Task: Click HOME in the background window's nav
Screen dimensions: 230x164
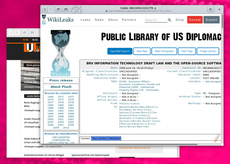Action: 26,40
